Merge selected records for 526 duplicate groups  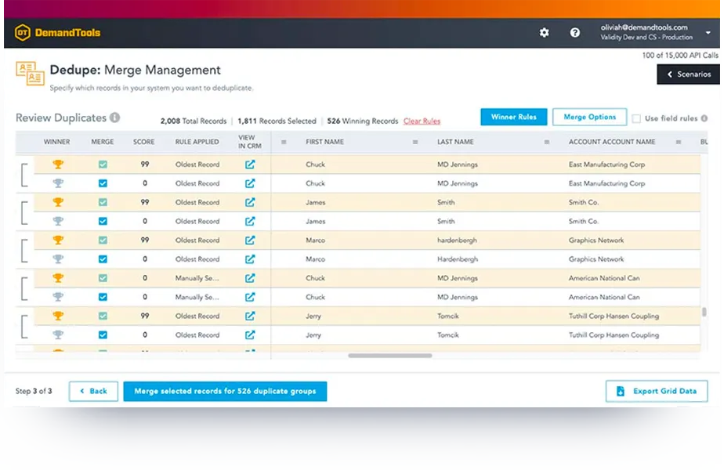[225, 391]
